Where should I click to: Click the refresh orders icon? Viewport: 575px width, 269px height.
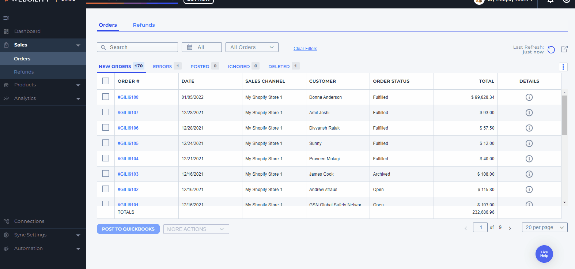tap(551, 49)
